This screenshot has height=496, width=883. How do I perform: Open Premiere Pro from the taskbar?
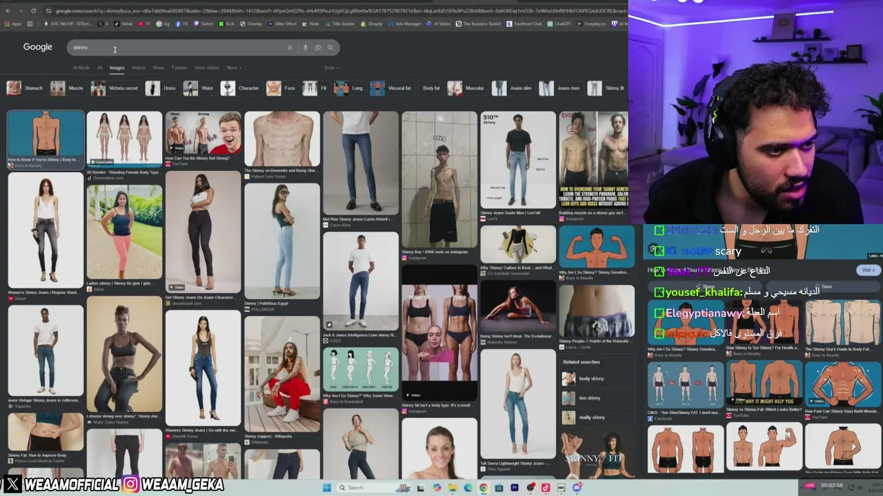point(515,488)
